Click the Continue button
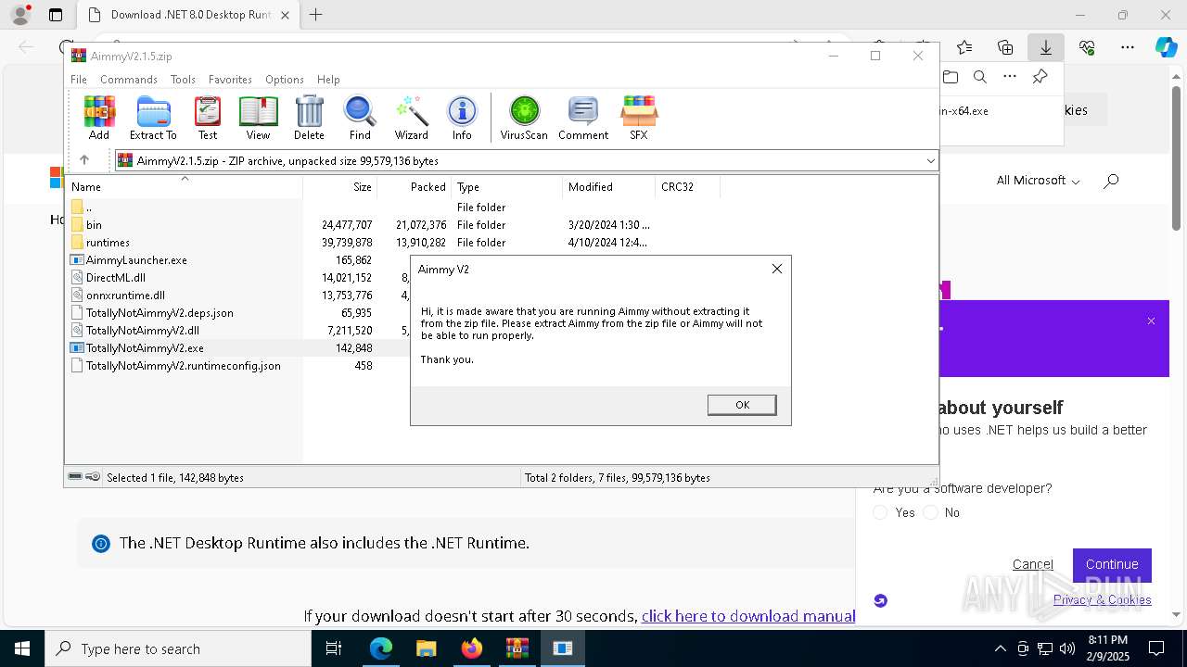This screenshot has width=1187, height=667. [x=1112, y=564]
